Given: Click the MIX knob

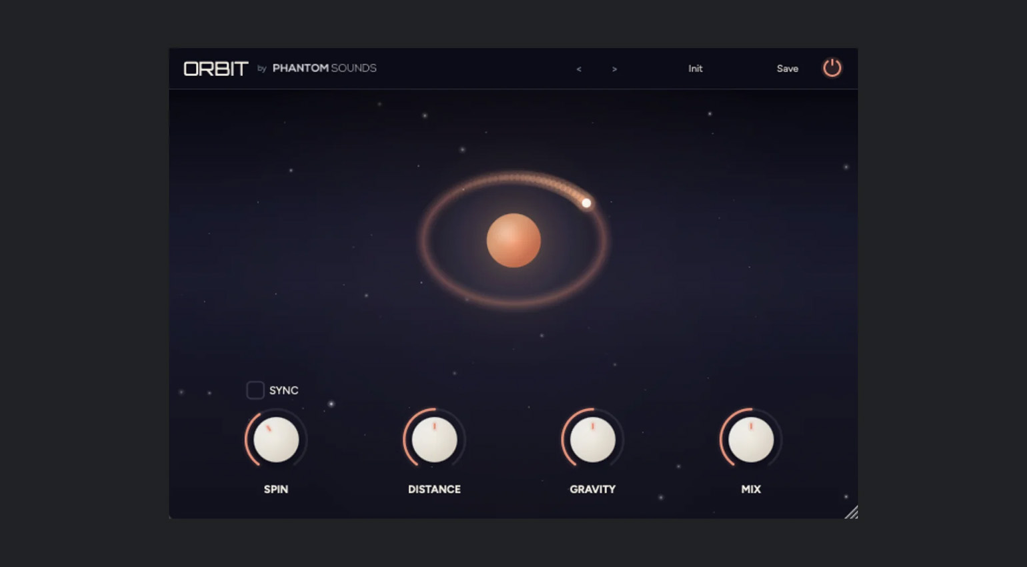Looking at the screenshot, I should point(750,440).
